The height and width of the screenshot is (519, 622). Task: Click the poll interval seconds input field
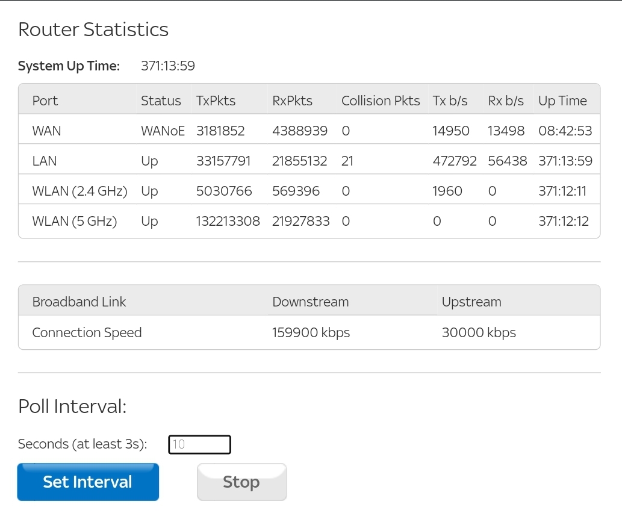[x=199, y=444]
